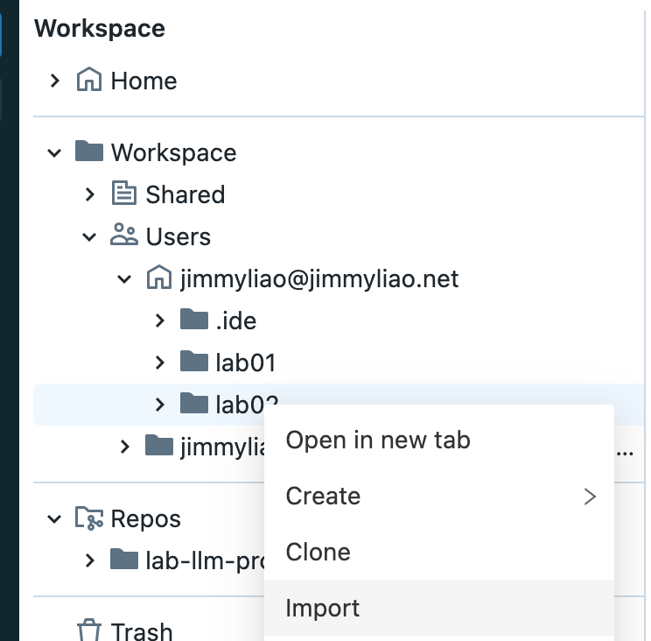Image resolution: width=651 pixels, height=641 pixels.
Task: Click the Shared notebook icon
Action: click(x=124, y=194)
